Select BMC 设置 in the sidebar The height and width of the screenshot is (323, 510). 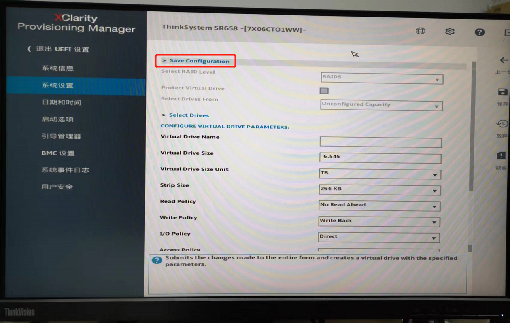tap(58, 153)
